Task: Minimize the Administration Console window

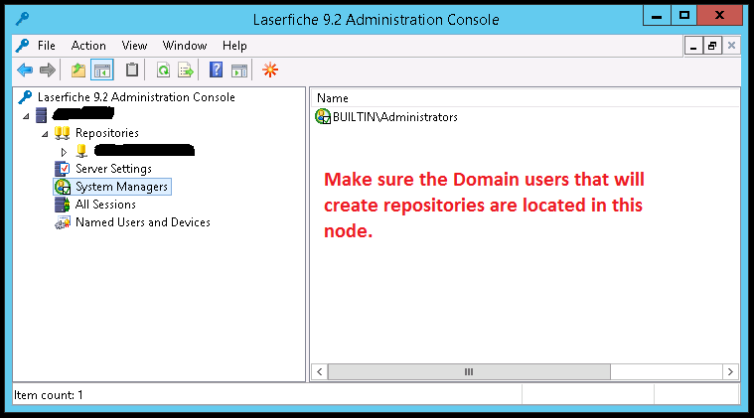Action: pyautogui.click(x=657, y=16)
